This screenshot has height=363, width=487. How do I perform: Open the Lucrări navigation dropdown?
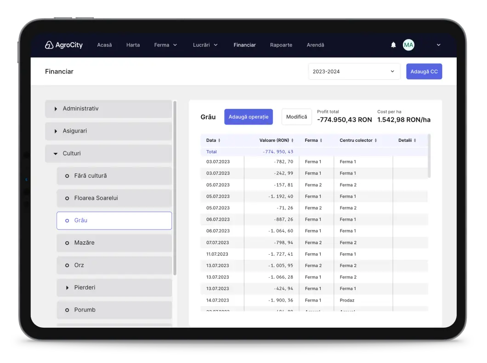pos(205,45)
